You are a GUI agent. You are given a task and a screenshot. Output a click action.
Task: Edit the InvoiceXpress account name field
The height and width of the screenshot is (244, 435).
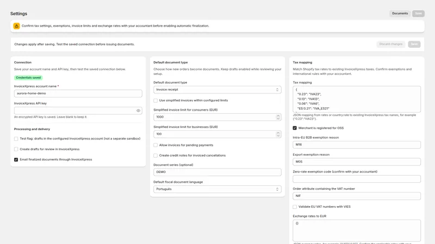click(78, 93)
